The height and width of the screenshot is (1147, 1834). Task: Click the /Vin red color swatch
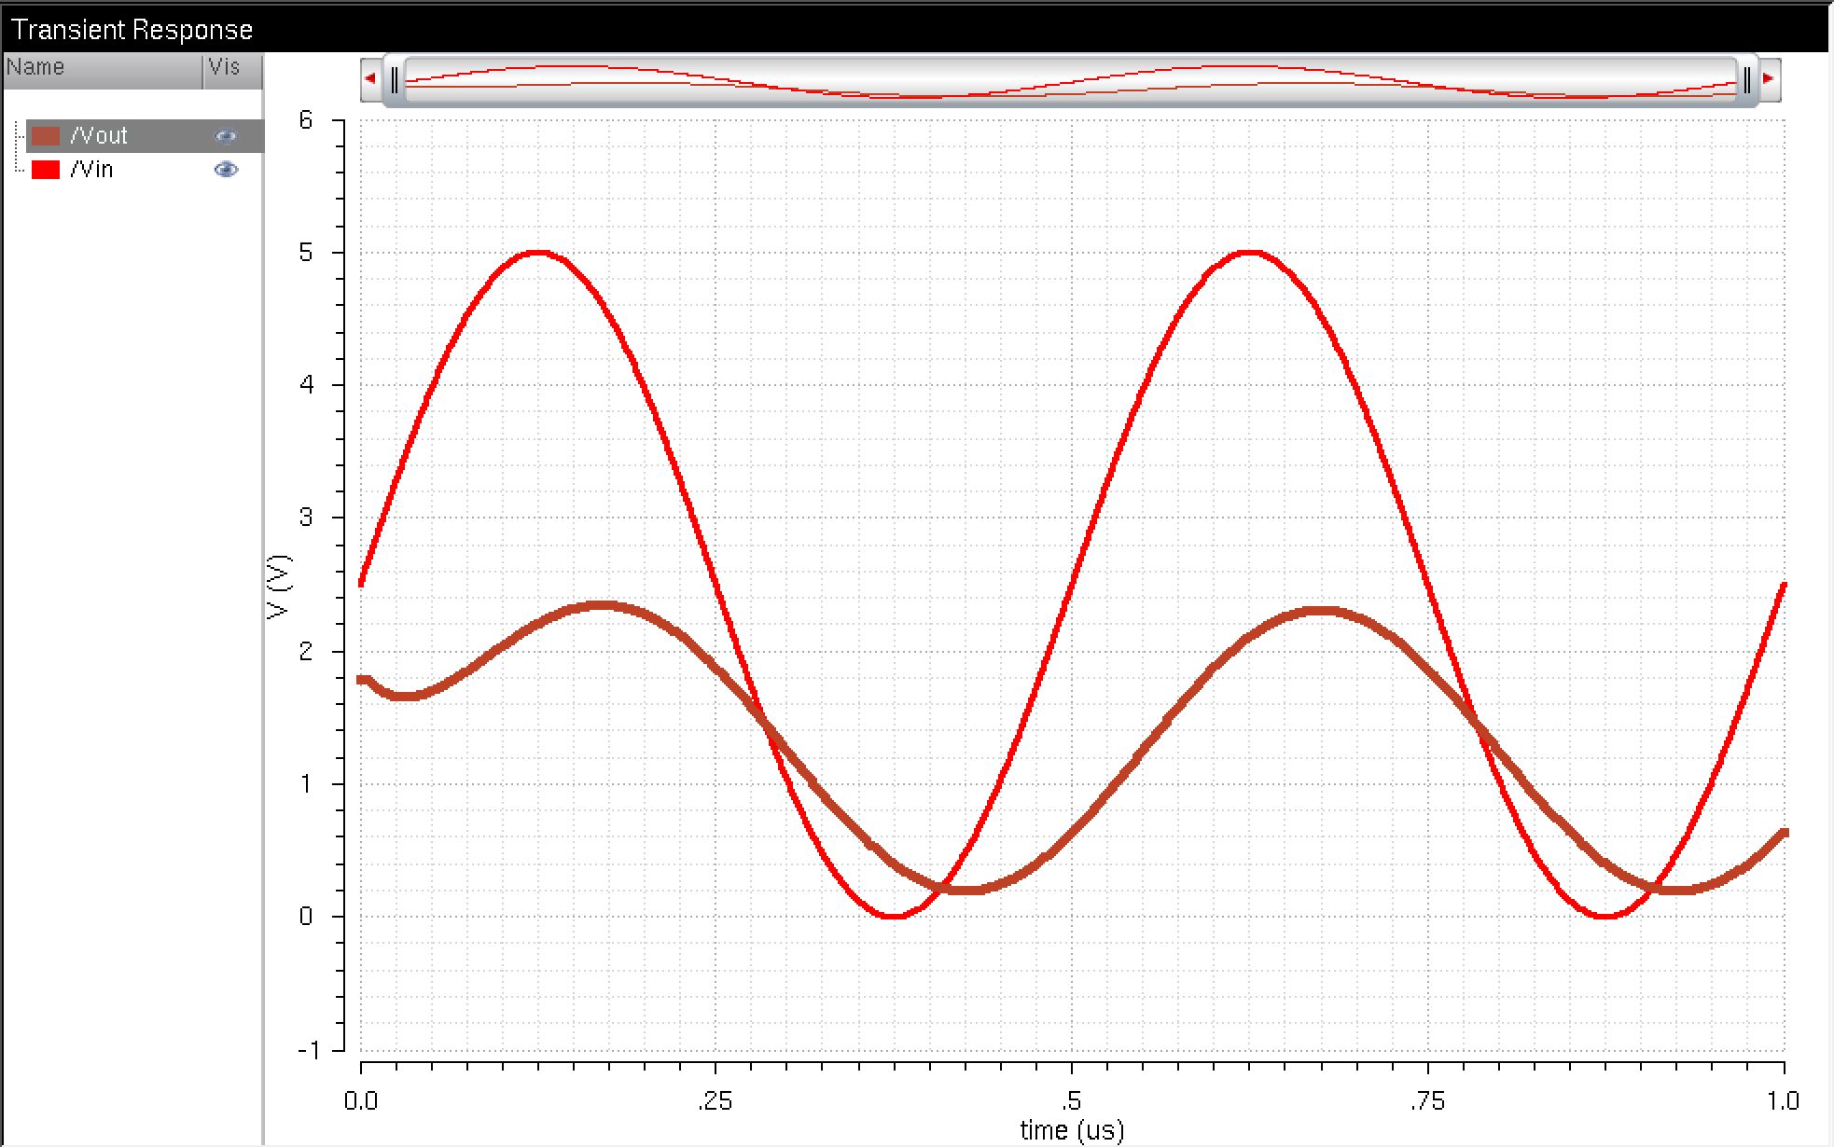pos(46,170)
